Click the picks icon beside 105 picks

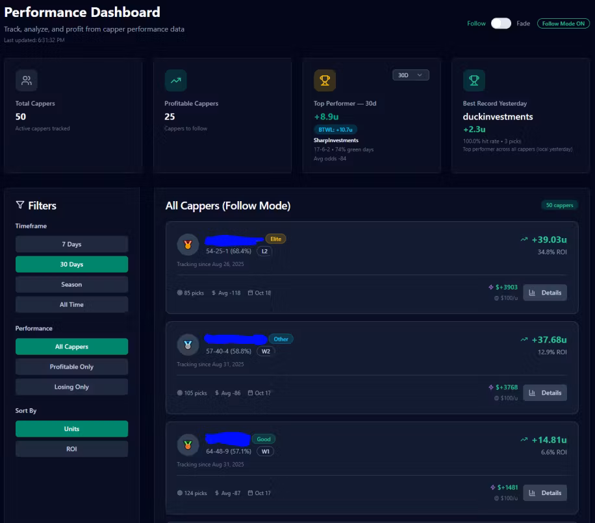click(x=180, y=393)
